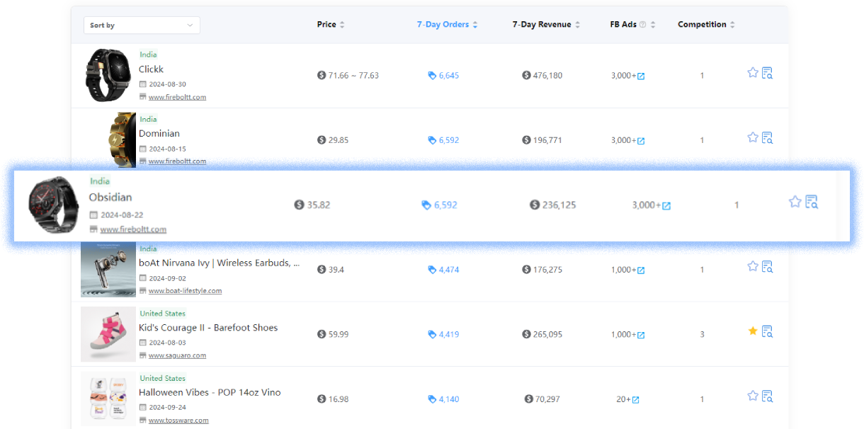Open the Clickk smartwatch thumbnail
This screenshot has height=429, width=864.
[108, 75]
